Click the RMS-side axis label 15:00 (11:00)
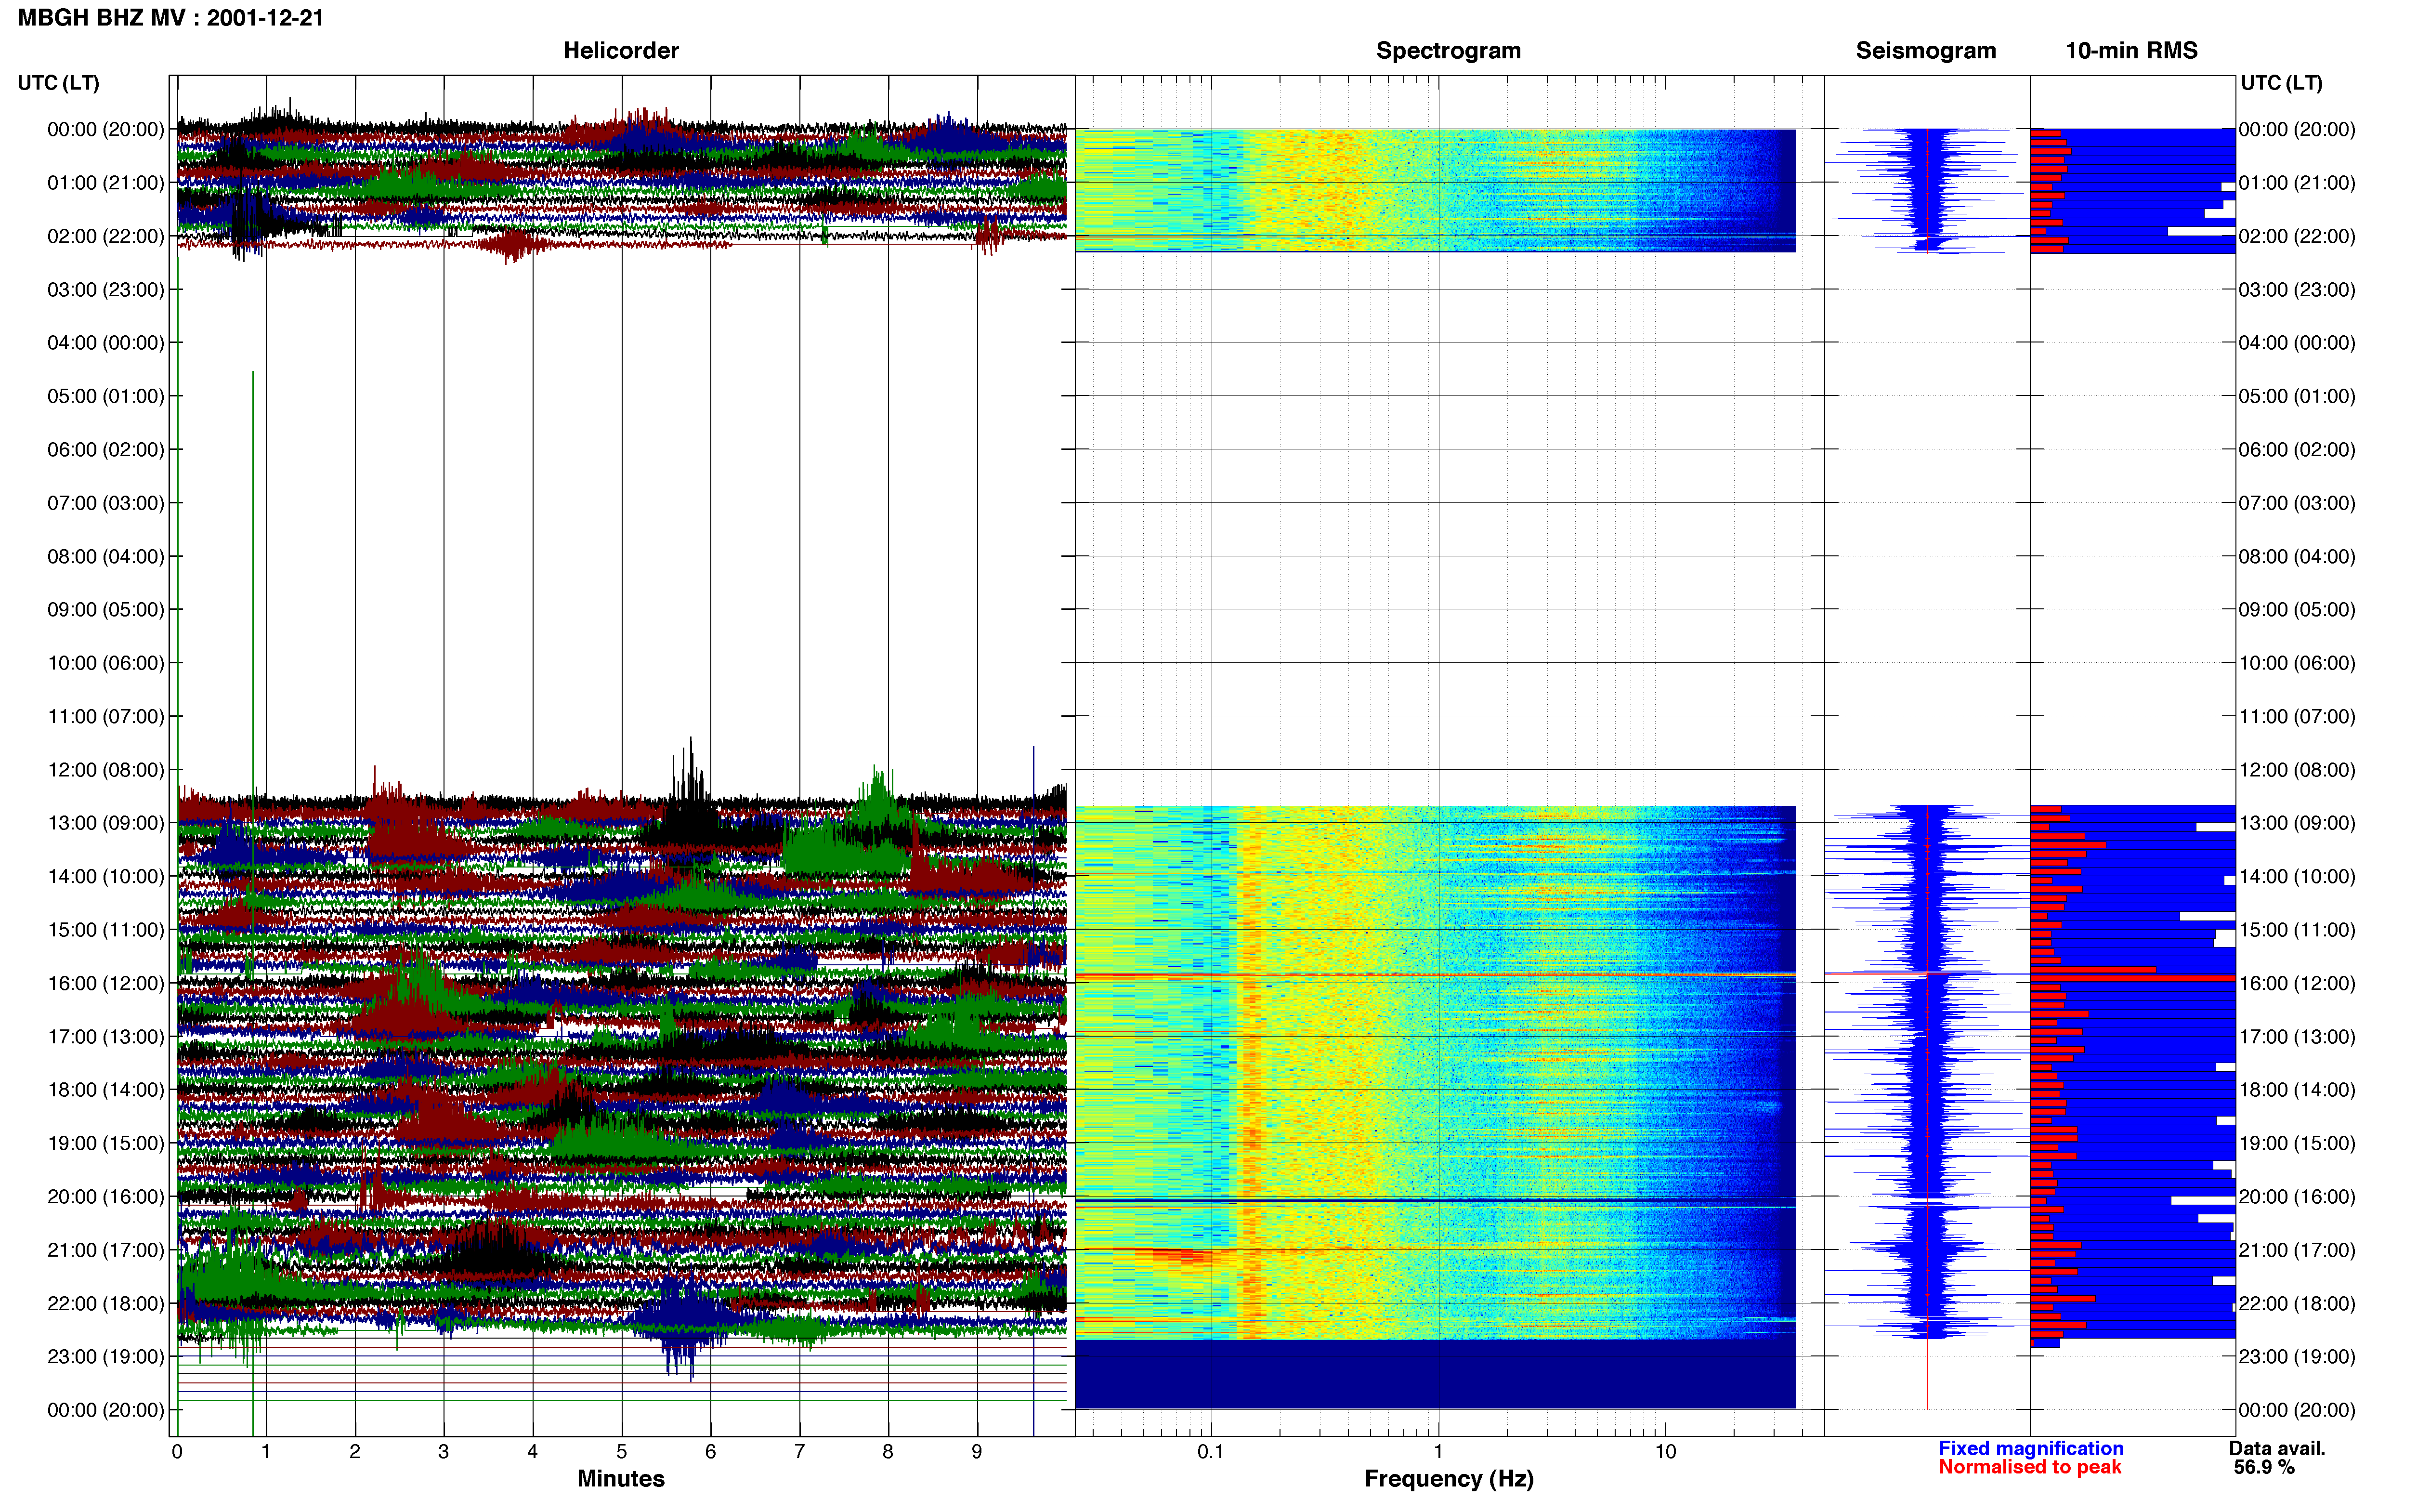The height and width of the screenshot is (1512, 2417). (2297, 930)
